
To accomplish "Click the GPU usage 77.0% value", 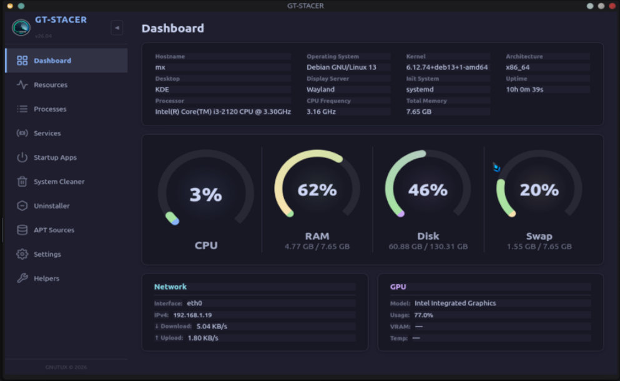I will [x=423, y=315].
